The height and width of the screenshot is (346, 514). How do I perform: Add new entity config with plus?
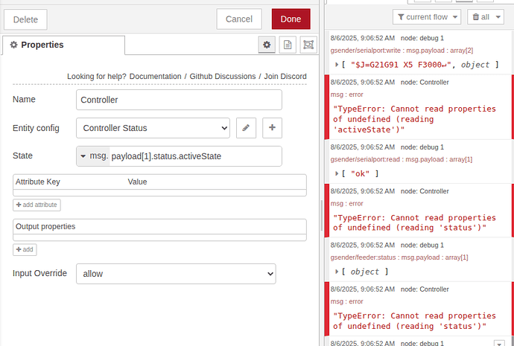[x=272, y=128]
